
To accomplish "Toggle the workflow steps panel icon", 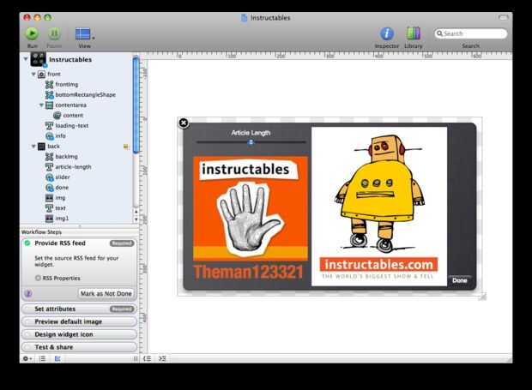I will (57, 358).
